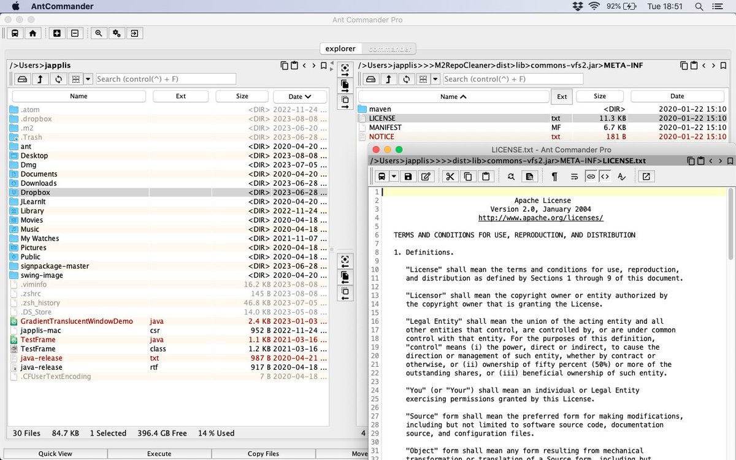
Task: Open dropdown beside editor bus icon
Action: point(394,177)
